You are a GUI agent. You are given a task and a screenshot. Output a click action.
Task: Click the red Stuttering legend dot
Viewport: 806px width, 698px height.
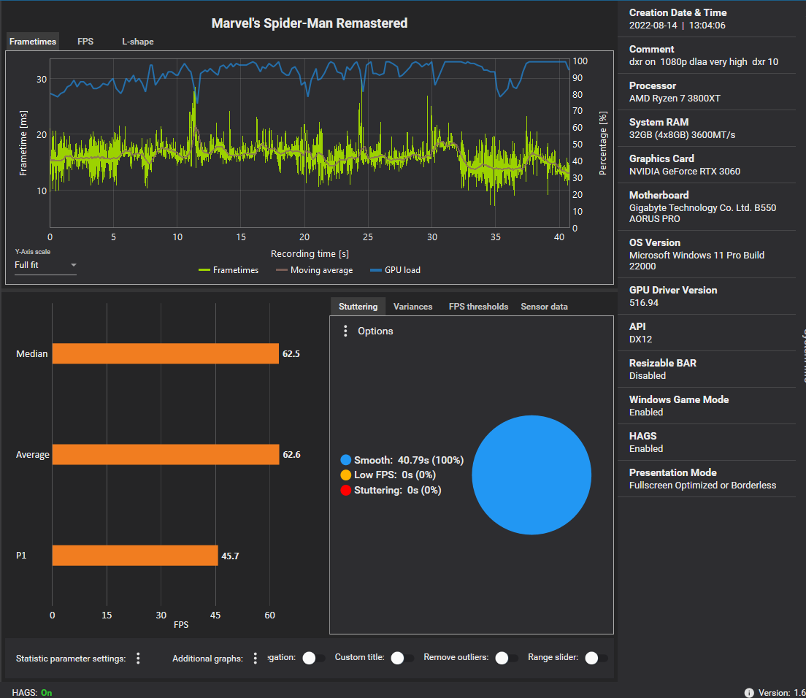coord(346,491)
